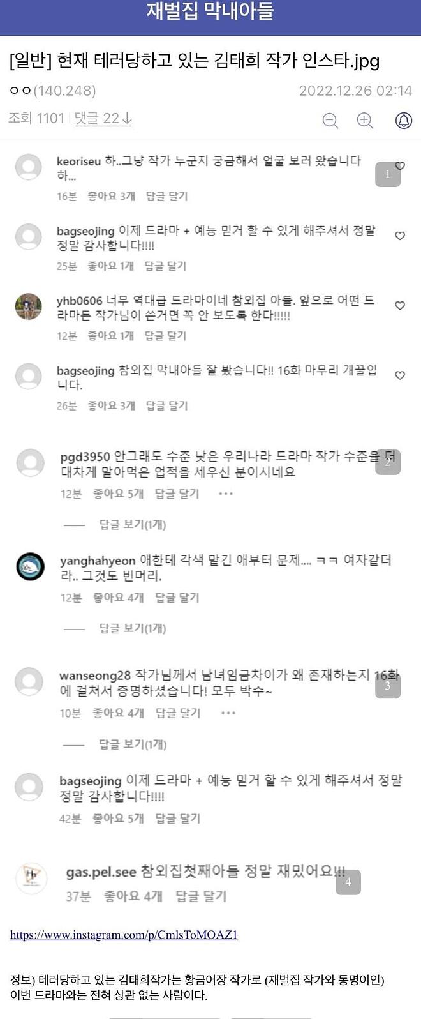The height and width of the screenshot is (1019, 421).
Task: Open gas.pel.see's profile avatar
Action: pyautogui.click(x=30, y=879)
